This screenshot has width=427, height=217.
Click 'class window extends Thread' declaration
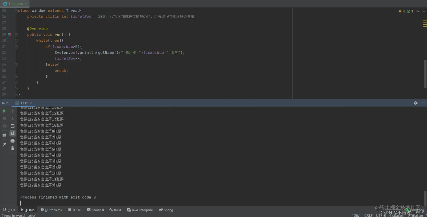(50, 11)
